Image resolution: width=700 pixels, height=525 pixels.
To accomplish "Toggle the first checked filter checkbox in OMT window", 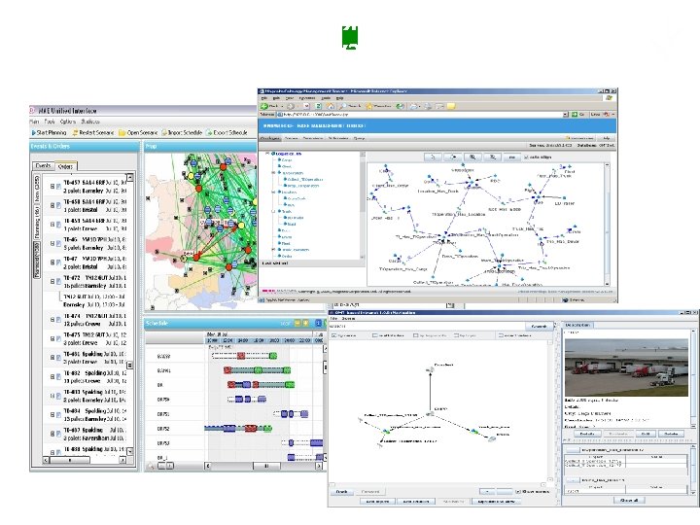I will [x=333, y=335].
